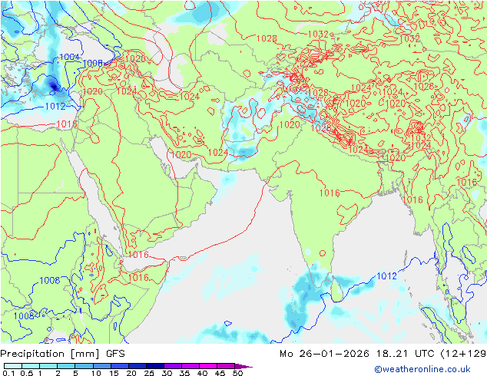
Task: Select the legend value '25'
Action: point(149,373)
